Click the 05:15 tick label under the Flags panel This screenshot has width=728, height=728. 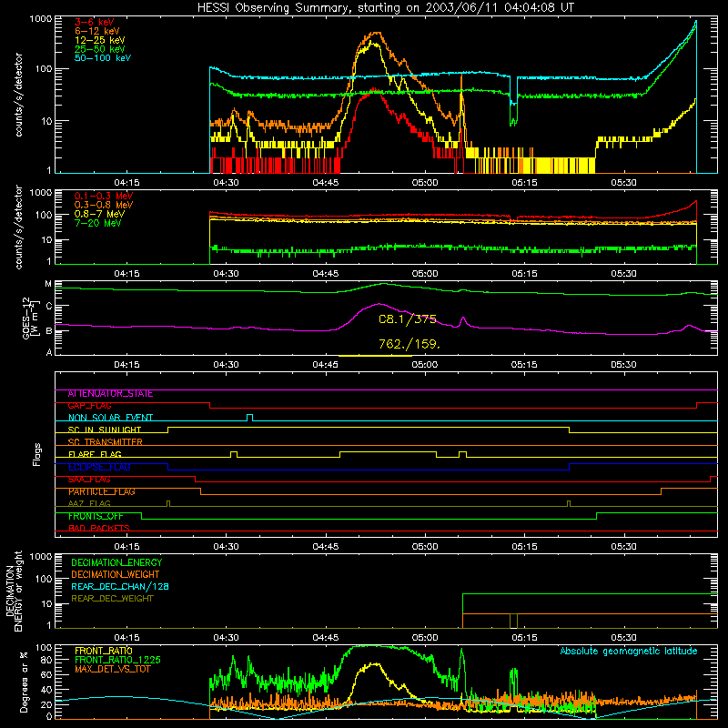(524, 547)
